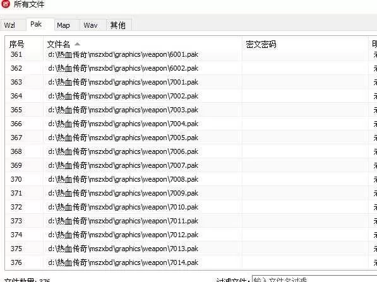Select the Pak tab
The width and height of the screenshot is (377, 282).
click(40, 24)
